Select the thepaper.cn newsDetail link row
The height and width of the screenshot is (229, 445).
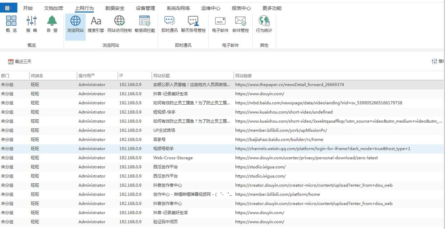coord(222,85)
